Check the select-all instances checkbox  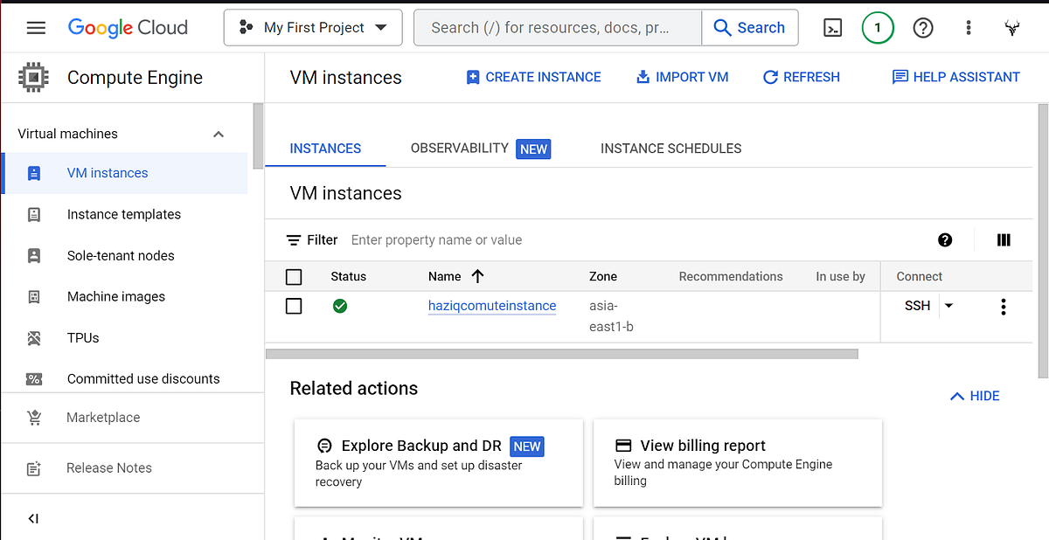coord(294,276)
